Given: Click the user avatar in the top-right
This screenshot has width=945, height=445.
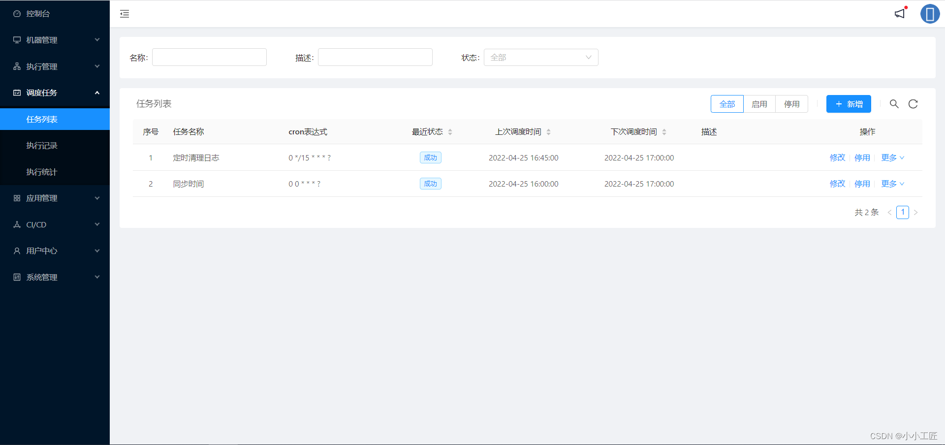Looking at the screenshot, I should [930, 14].
